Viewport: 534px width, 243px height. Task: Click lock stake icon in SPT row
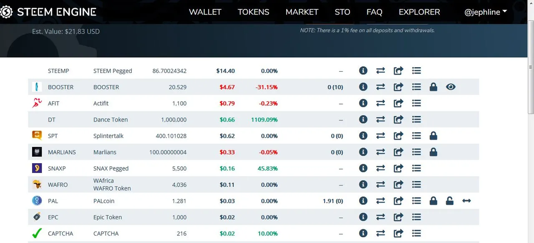(433, 136)
